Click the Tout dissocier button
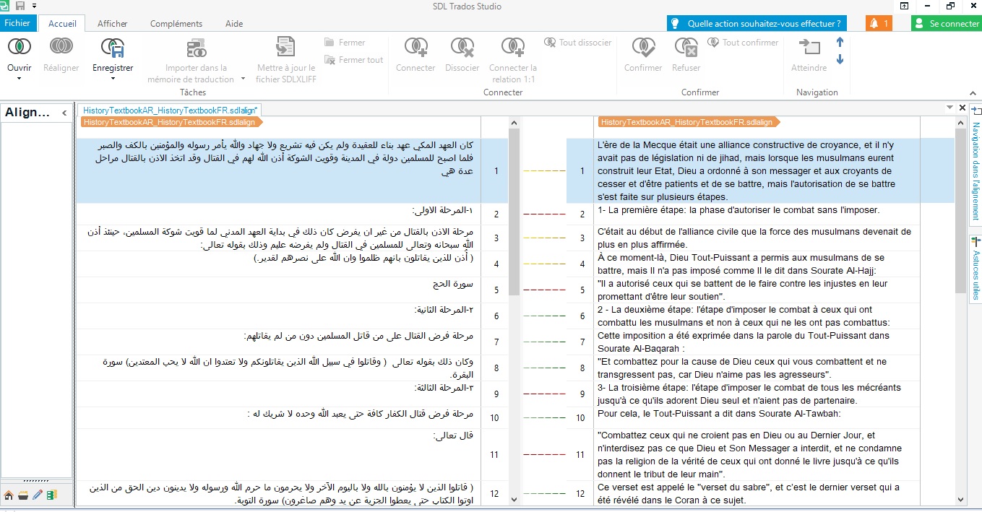Viewport: 982px width, 512px height. 578,43
